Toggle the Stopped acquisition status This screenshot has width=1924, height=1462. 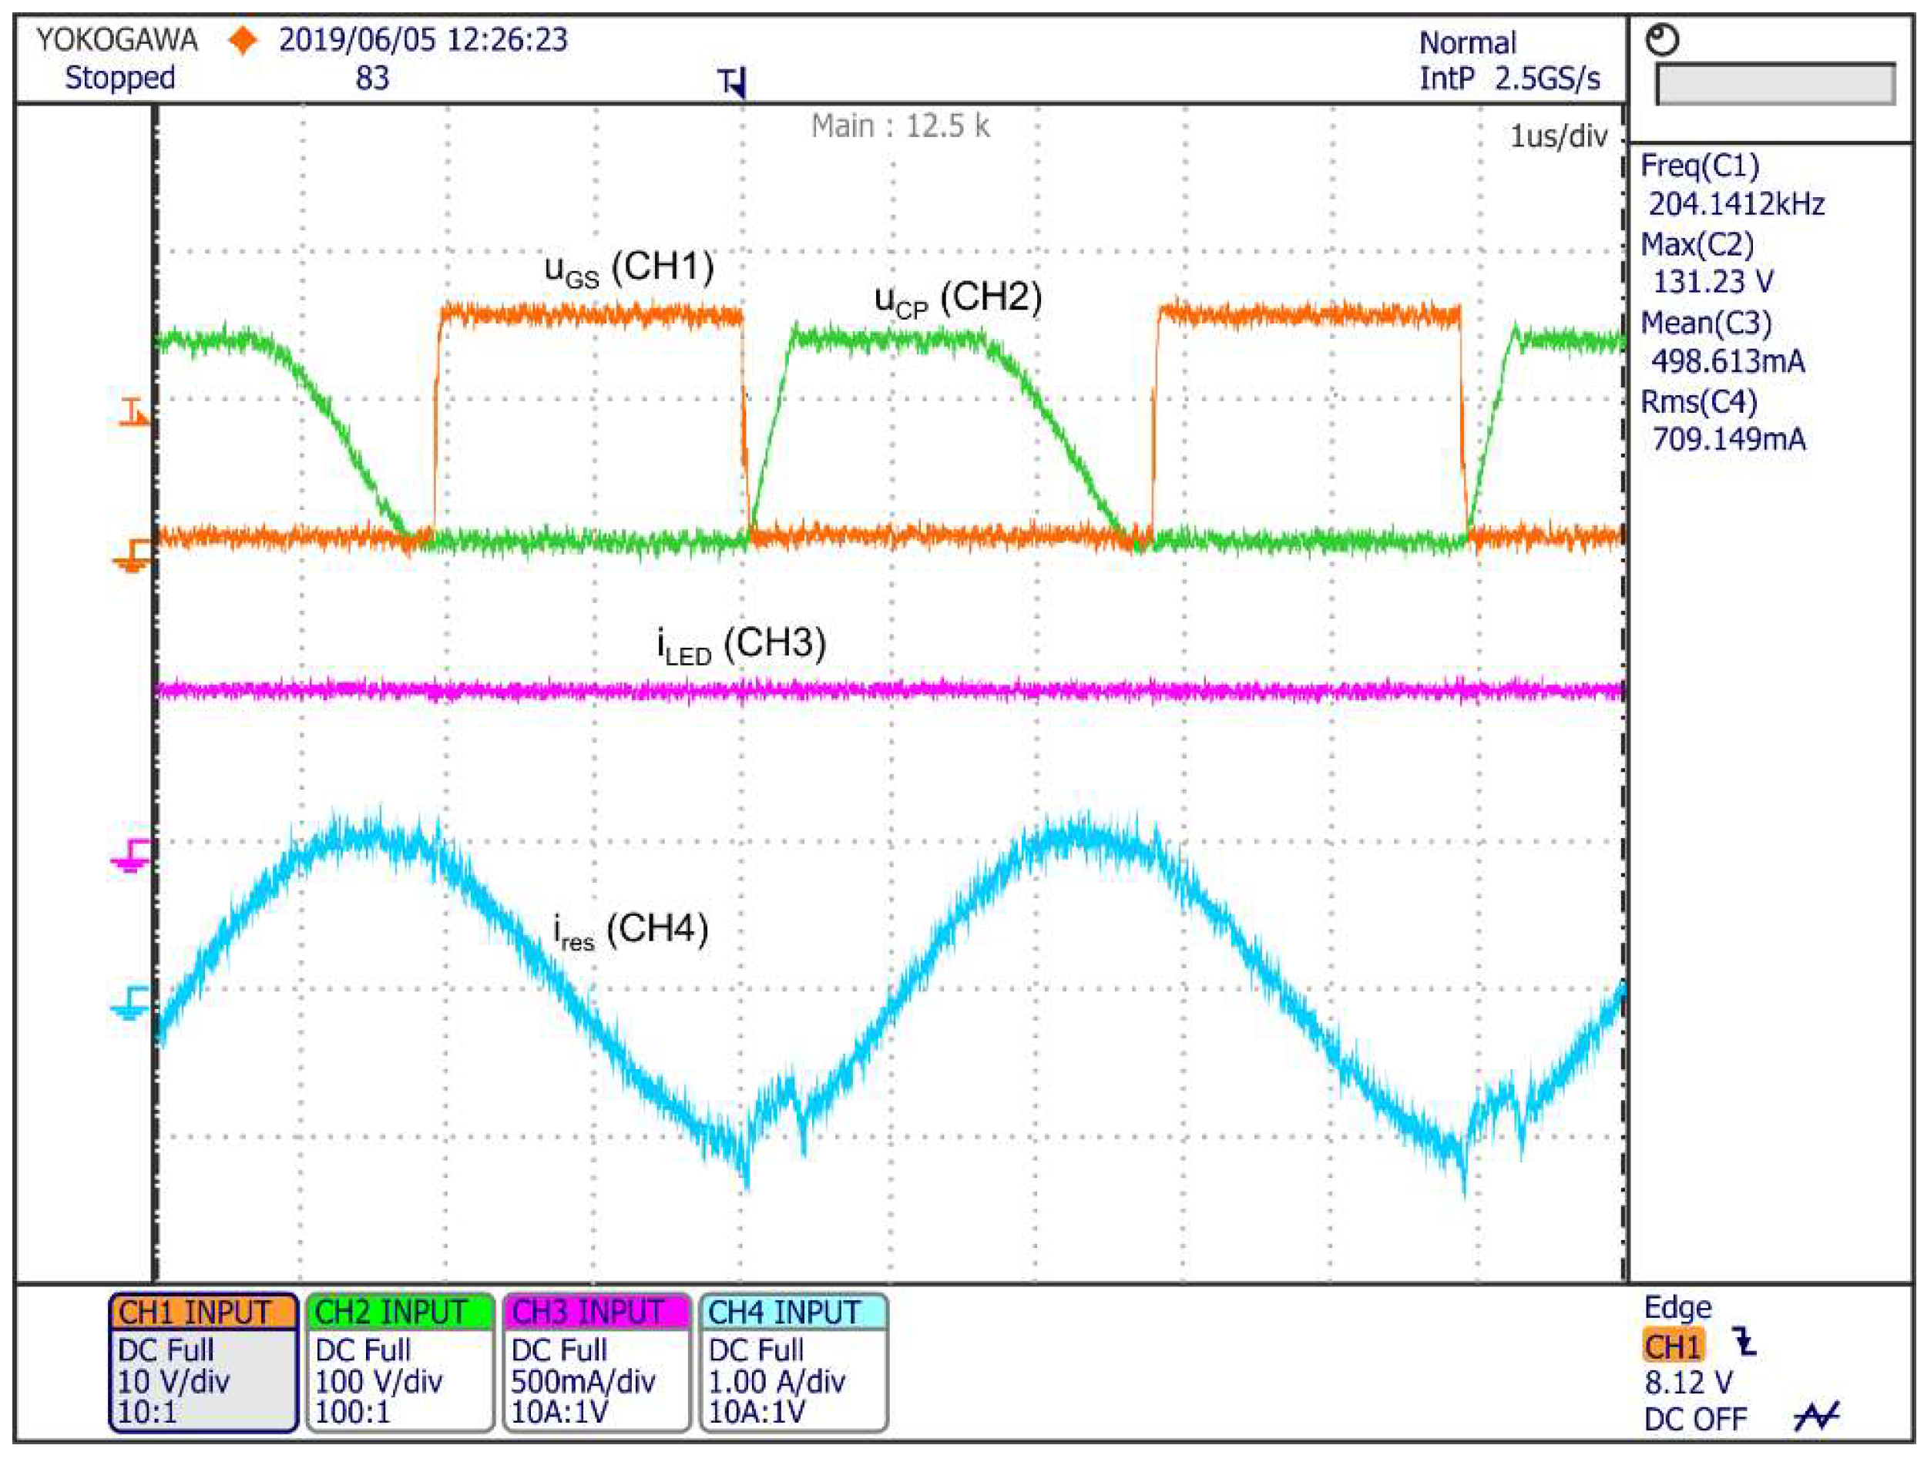[119, 78]
